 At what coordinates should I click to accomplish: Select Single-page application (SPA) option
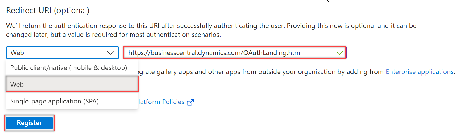[55, 101]
